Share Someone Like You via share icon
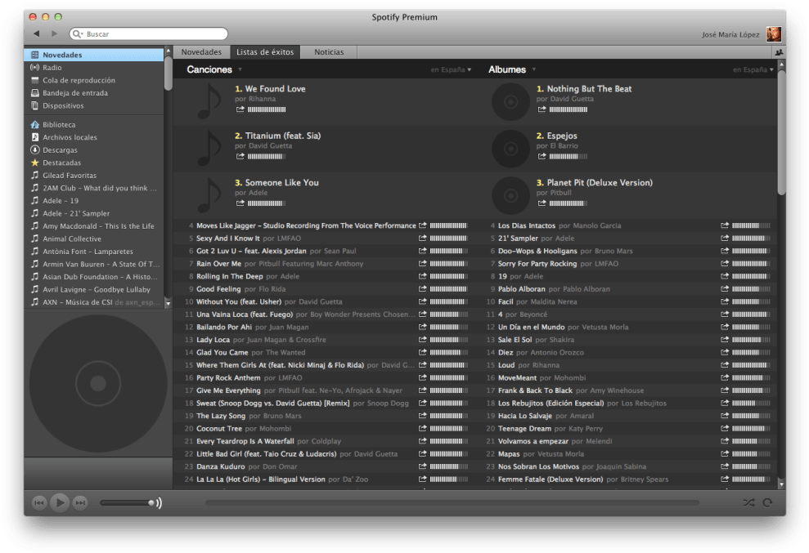The width and height of the screenshot is (809, 553). pyautogui.click(x=240, y=203)
